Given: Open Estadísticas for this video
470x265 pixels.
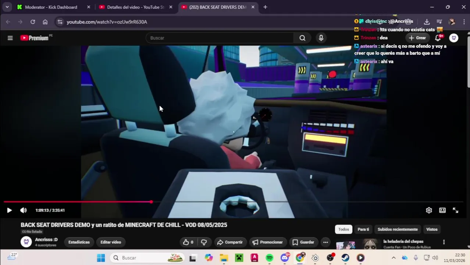Looking at the screenshot, I should coord(79,242).
